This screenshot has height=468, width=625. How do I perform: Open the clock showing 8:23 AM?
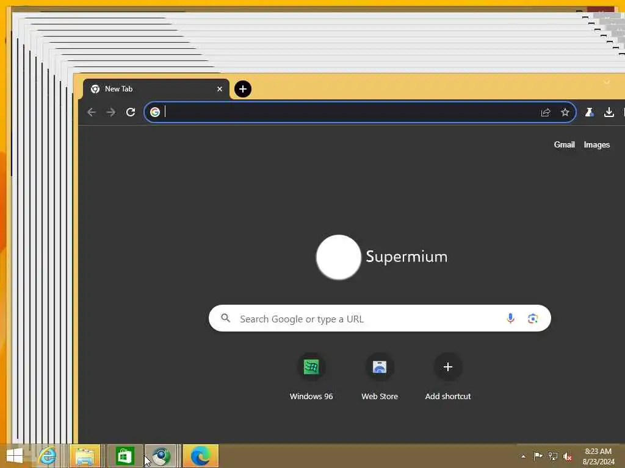598,456
